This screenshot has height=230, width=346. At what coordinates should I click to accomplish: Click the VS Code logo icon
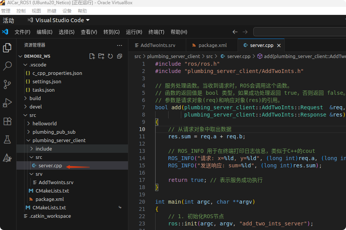coord(5,32)
